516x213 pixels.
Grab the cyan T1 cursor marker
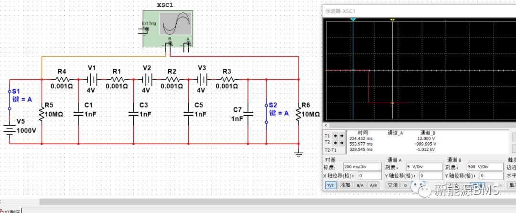(x=353, y=20)
